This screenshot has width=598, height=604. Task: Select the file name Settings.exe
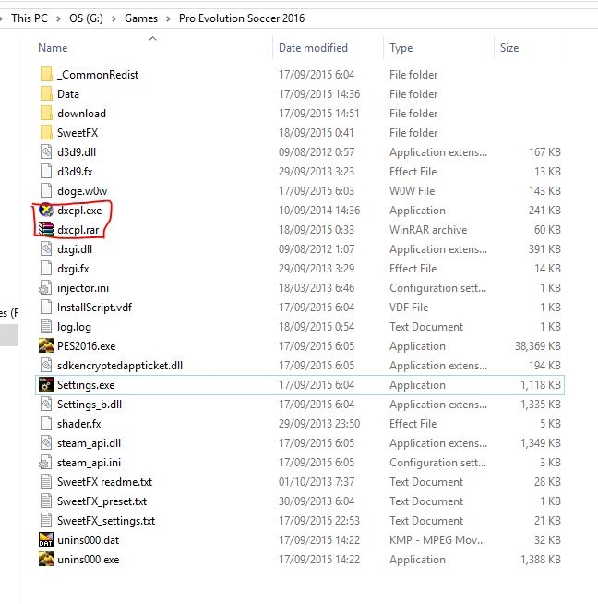pos(86,385)
